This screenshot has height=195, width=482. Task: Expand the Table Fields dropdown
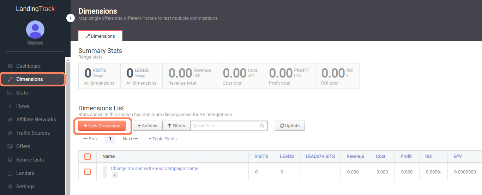point(163,139)
